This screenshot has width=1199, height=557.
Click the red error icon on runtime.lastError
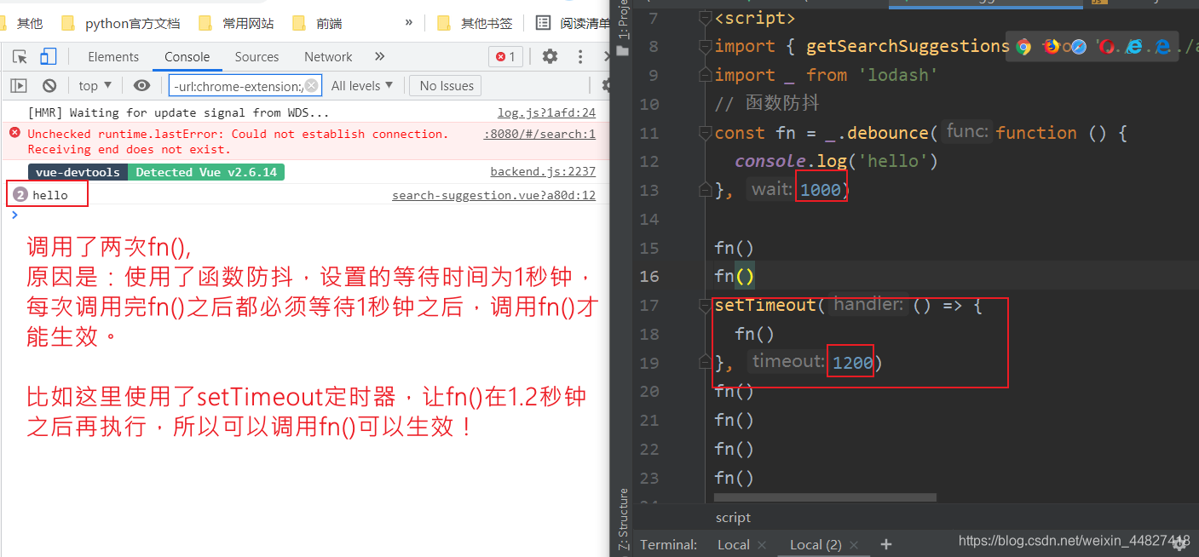click(14, 133)
